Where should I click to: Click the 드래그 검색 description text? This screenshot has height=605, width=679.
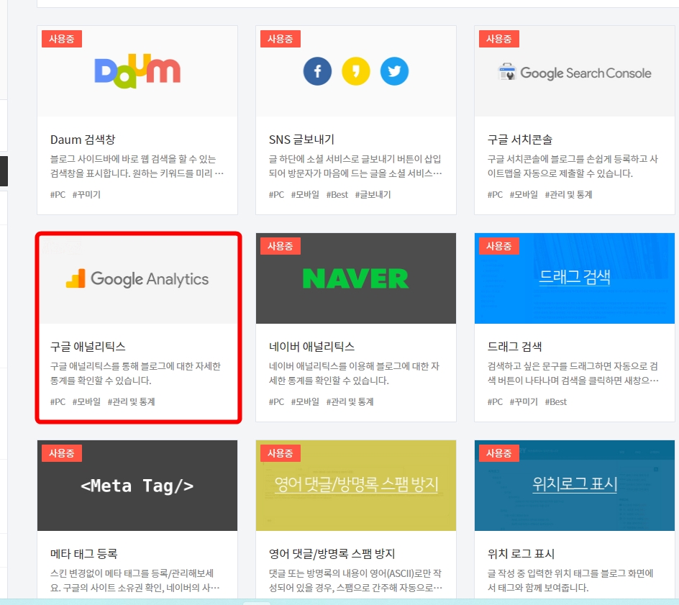click(573, 373)
